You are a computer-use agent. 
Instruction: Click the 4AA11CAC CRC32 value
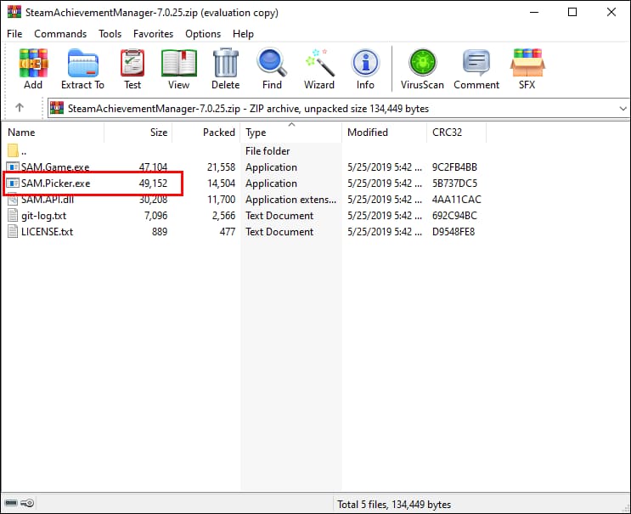(x=456, y=200)
